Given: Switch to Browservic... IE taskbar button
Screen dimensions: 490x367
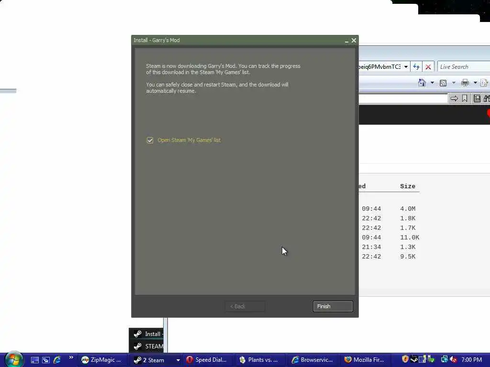Looking at the screenshot, I should (312, 360).
